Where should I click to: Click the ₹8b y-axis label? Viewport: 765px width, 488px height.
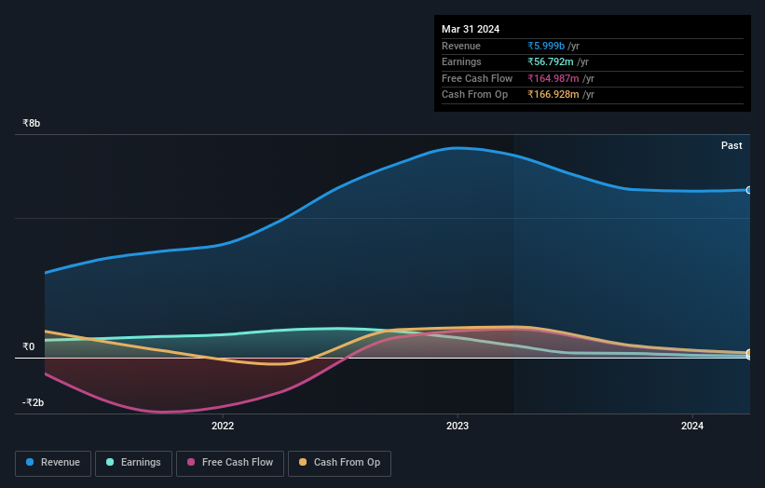coord(32,123)
